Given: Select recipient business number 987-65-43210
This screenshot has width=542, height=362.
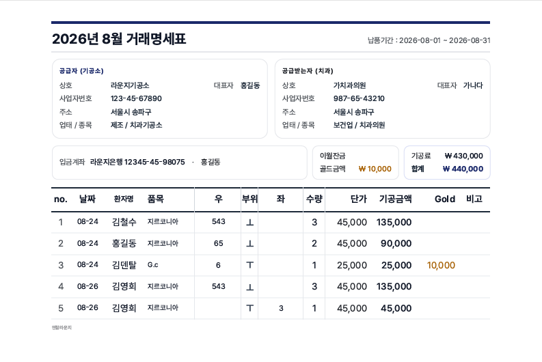Looking at the screenshot, I should [x=359, y=98].
